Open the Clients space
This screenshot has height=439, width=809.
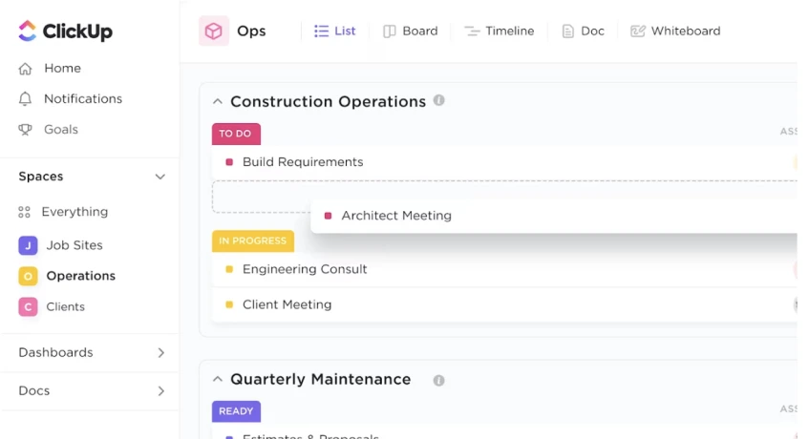pos(65,306)
